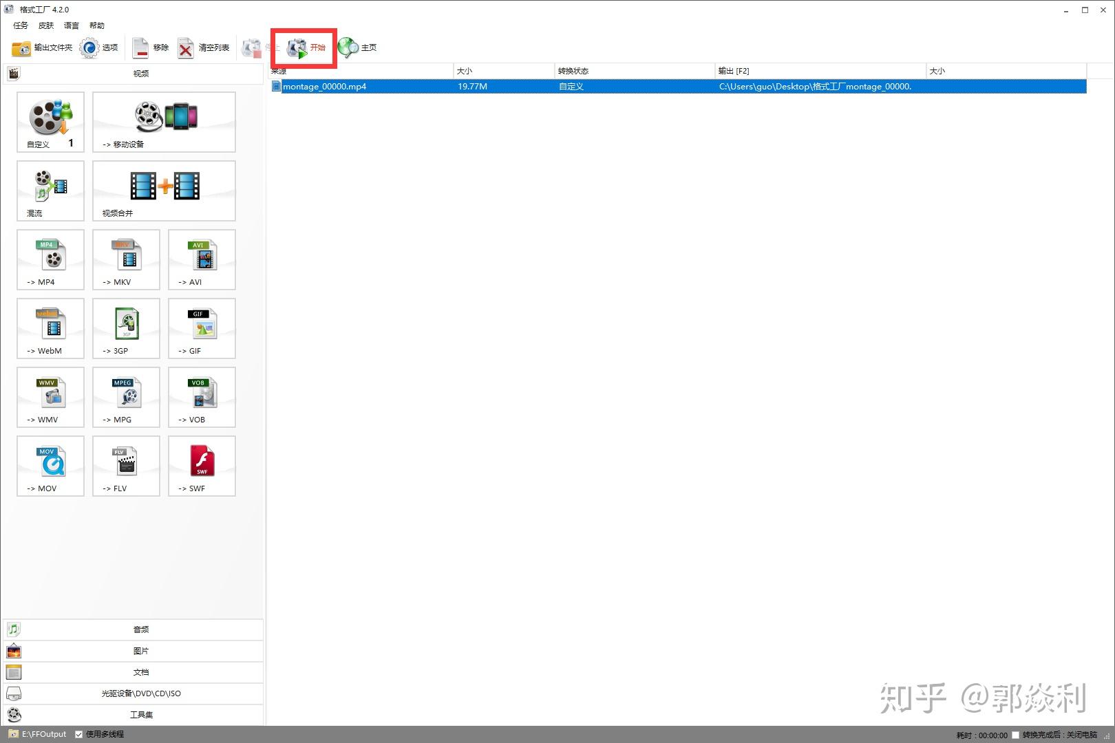Viewport: 1115px width, 743px height.
Task: Open the 混流 muxer tool
Action: tap(50, 191)
